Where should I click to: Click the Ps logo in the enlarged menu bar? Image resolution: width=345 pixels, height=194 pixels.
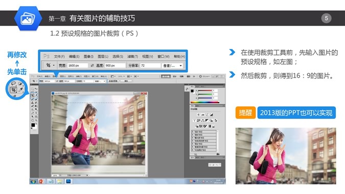(x=47, y=56)
